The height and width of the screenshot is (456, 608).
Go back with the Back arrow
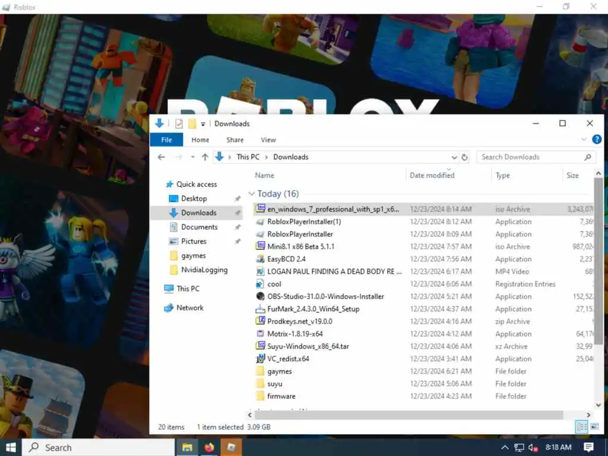[x=161, y=157]
